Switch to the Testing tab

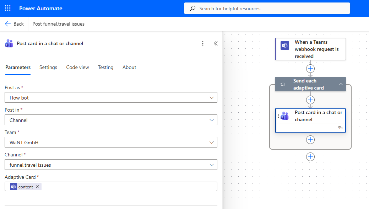tap(105, 67)
